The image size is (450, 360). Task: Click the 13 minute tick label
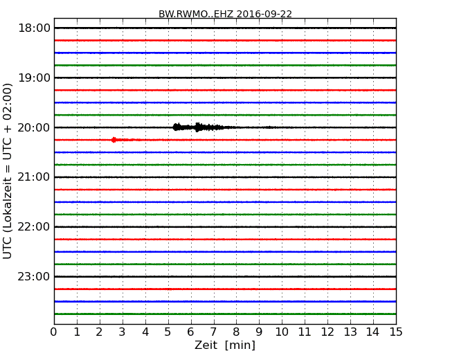click(x=350, y=332)
